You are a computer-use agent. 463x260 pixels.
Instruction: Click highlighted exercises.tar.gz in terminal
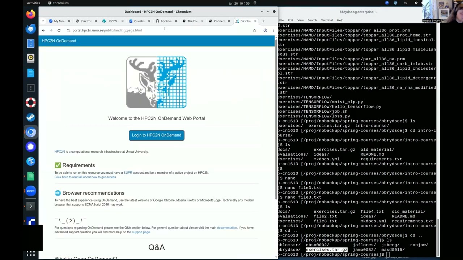tap(327, 250)
